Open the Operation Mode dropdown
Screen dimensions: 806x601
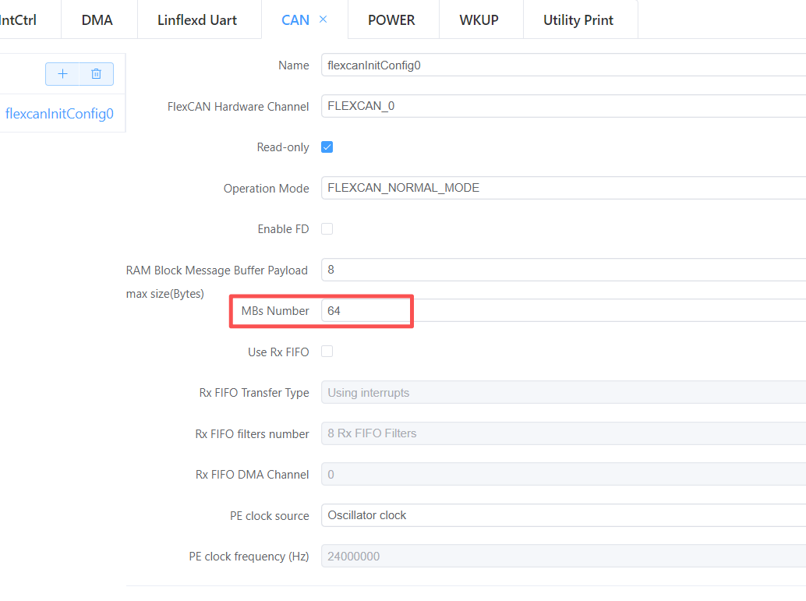click(561, 188)
